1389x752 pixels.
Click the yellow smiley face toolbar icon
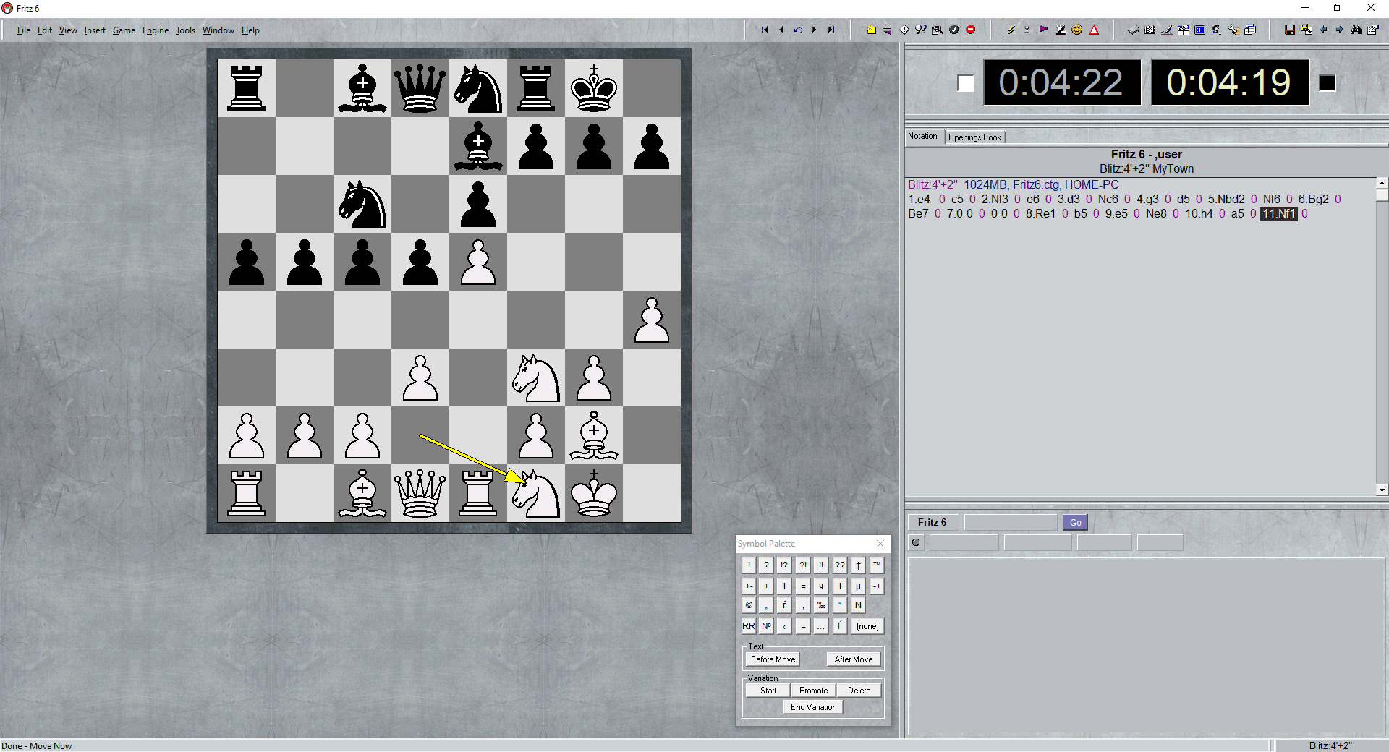click(x=1077, y=30)
